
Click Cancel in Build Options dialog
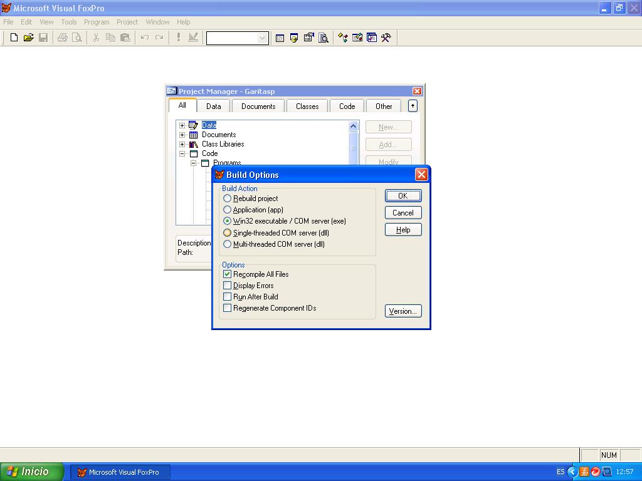[403, 213]
